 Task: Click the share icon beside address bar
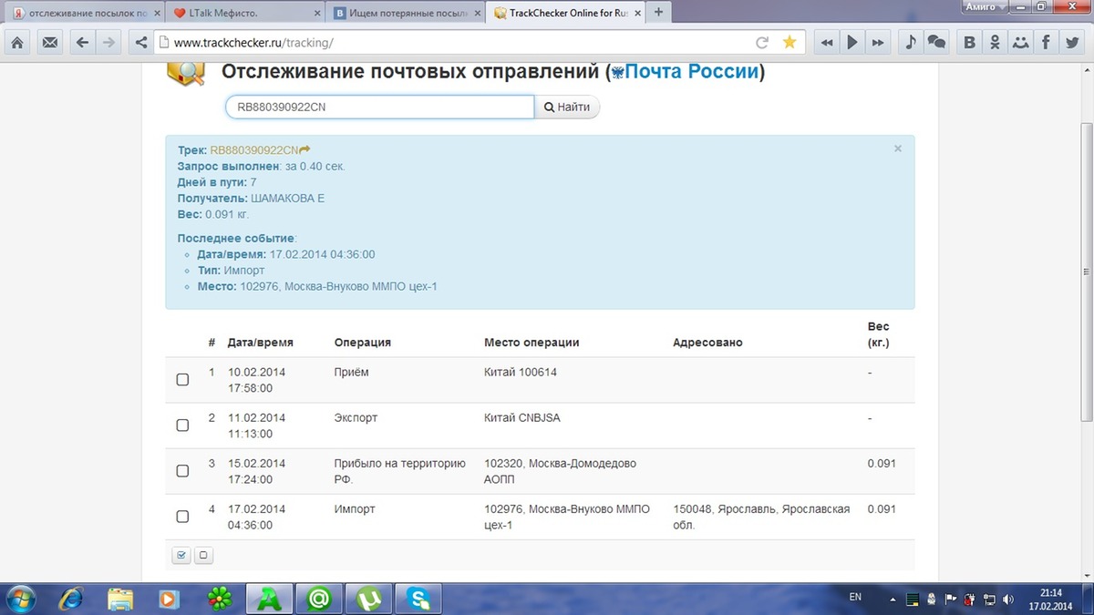[x=139, y=42]
